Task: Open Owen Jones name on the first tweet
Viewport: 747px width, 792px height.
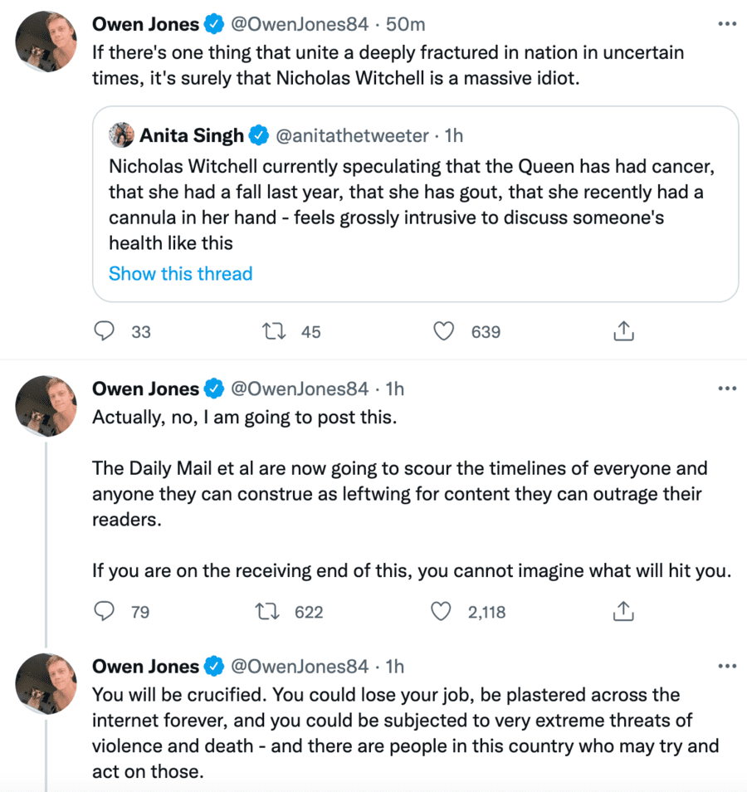Action: click(x=146, y=25)
